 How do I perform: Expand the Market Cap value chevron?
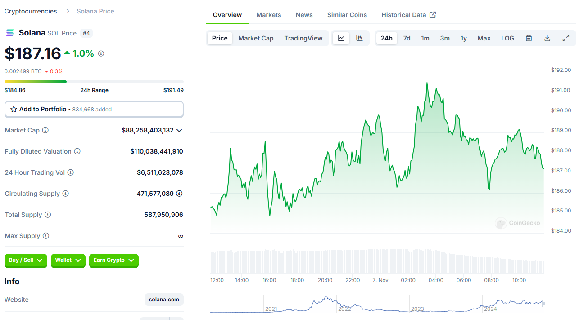click(179, 130)
